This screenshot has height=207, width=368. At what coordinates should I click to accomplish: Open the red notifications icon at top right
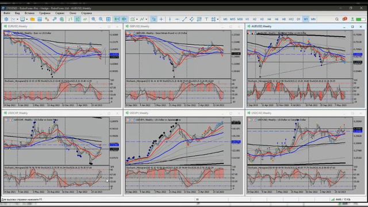[344, 19]
